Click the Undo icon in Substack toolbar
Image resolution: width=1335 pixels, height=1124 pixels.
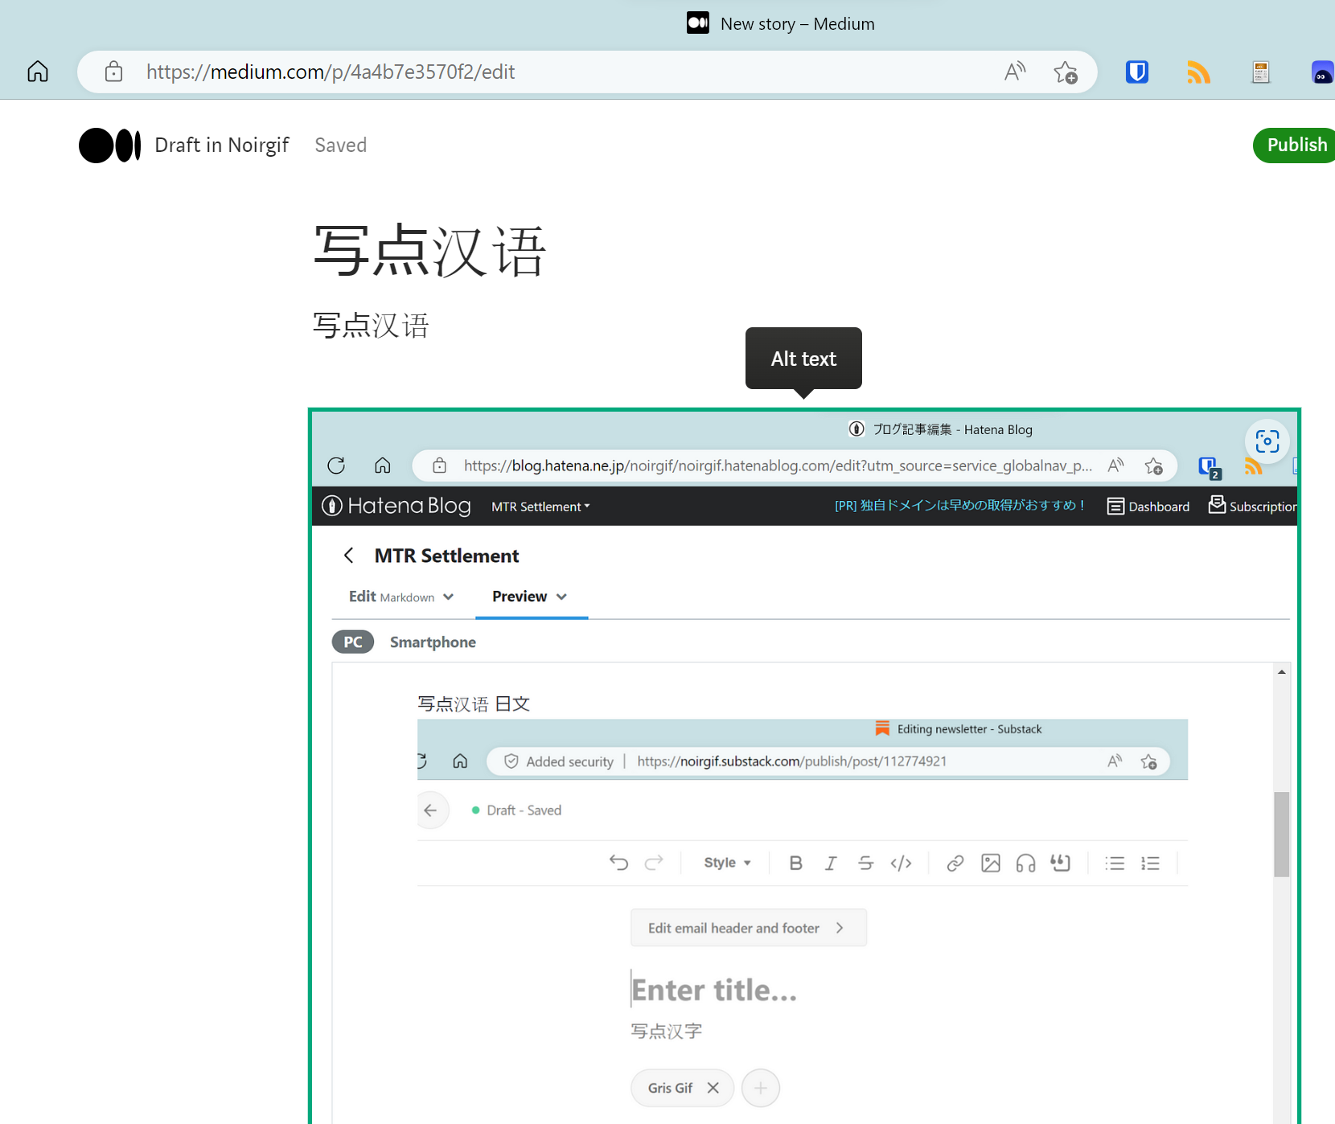pos(618,863)
